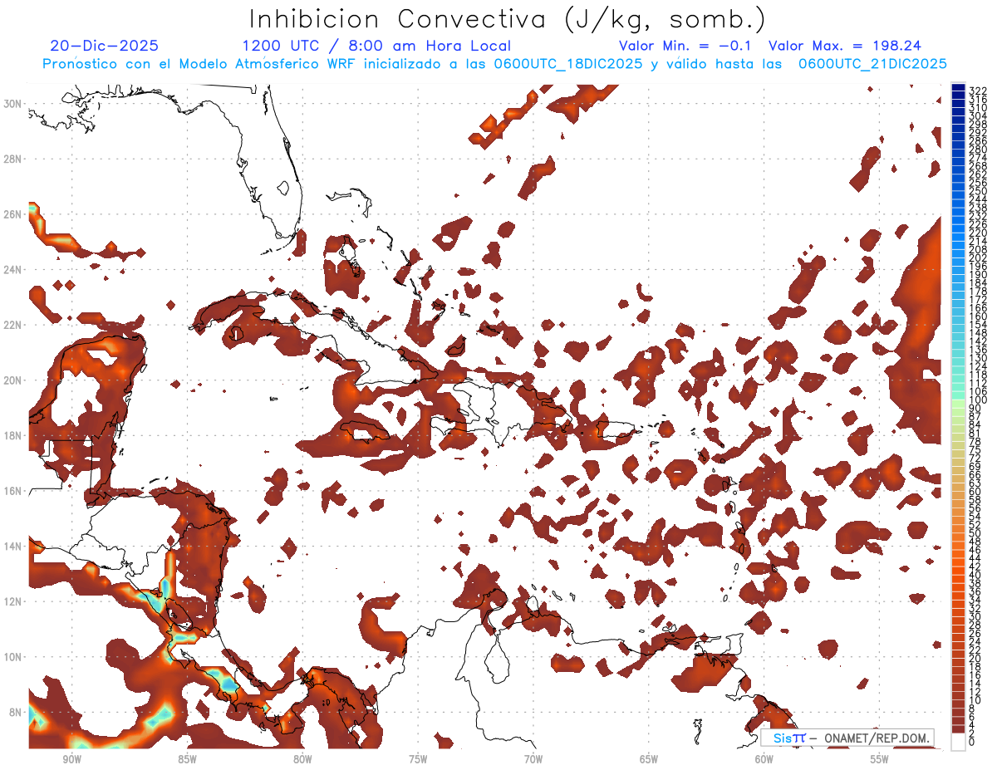Click the '30N' latitude label
This screenshot has height=770, width=997.
[x=12, y=103]
